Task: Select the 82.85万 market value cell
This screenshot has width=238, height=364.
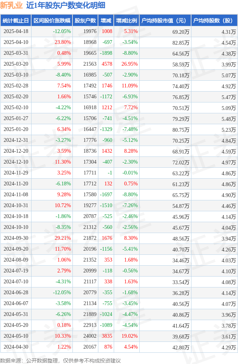Action: pos(181,42)
